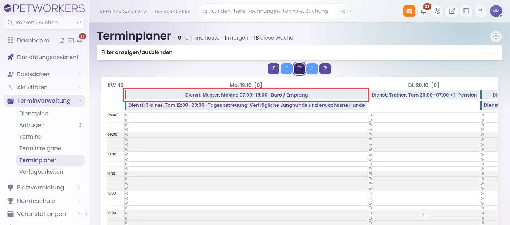Select Terminplaner submenu item
The width and height of the screenshot is (510, 225).
(x=50, y=160)
